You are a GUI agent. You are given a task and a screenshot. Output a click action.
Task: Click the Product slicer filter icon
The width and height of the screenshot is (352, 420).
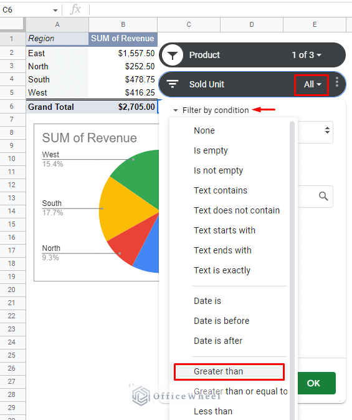[x=173, y=55]
